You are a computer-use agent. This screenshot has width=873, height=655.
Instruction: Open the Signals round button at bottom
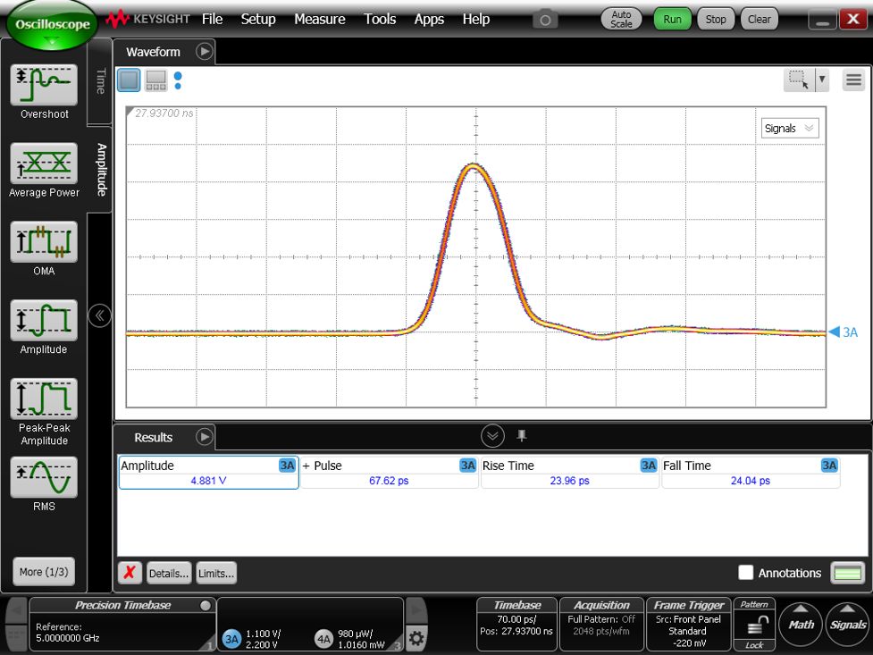tap(847, 624)
